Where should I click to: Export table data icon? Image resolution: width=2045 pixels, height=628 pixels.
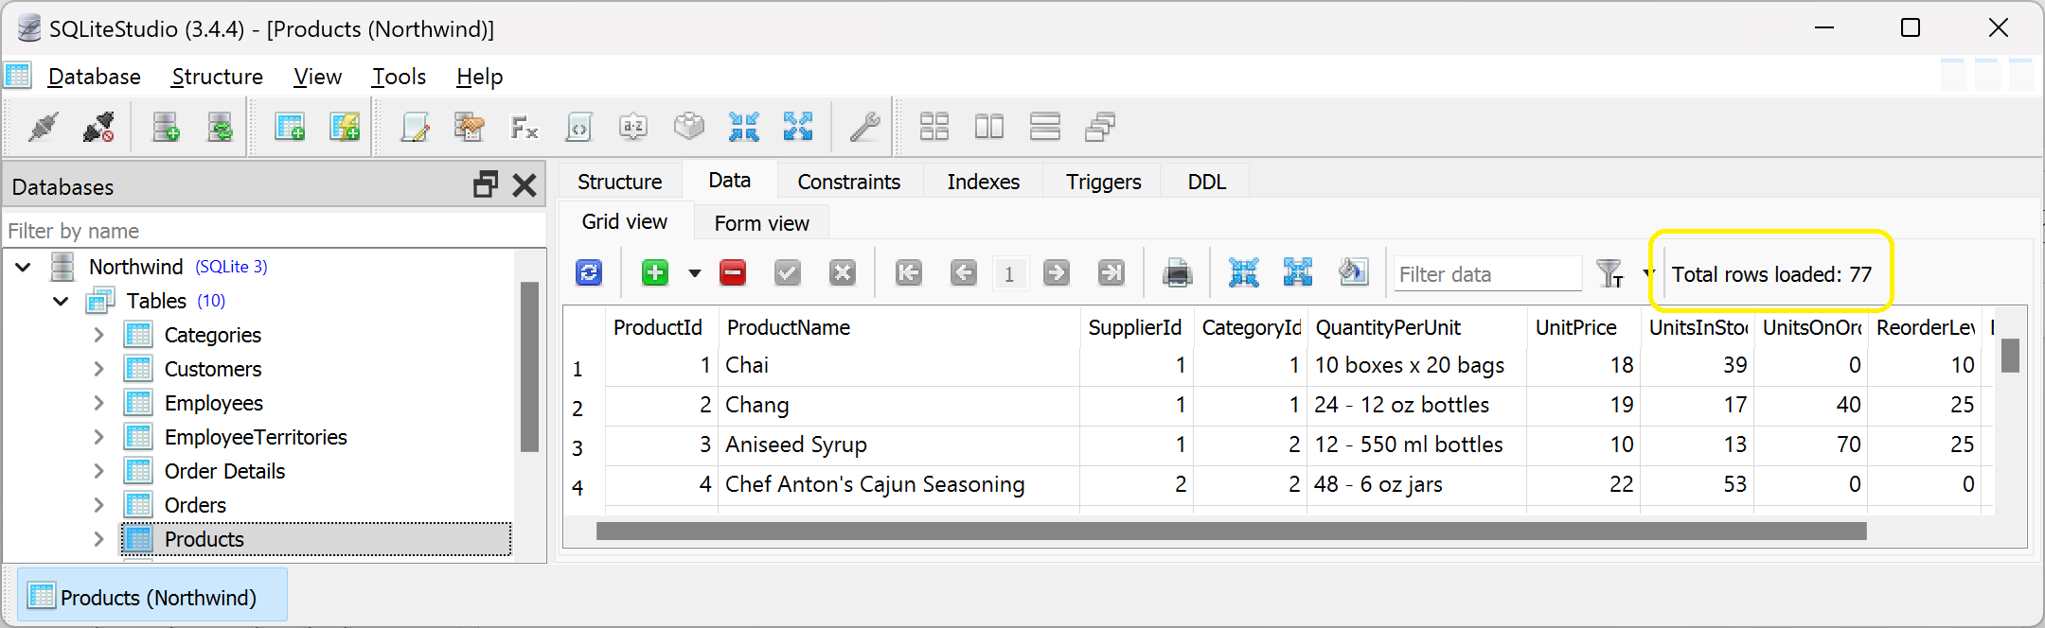pos(1298,273)
